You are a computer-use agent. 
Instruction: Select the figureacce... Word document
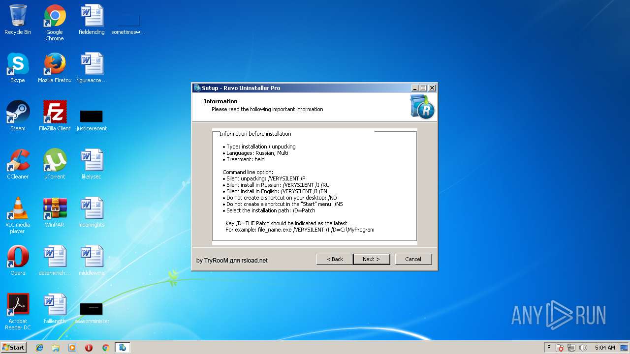pyautogui.click(x=92, y=68)
